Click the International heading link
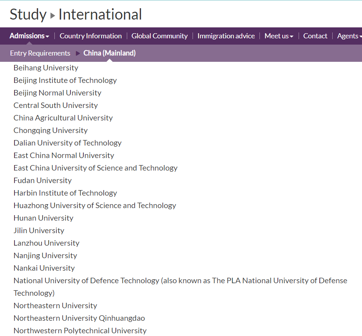The width and height of the screenshot is (362, 336). [x=100, y=14]
